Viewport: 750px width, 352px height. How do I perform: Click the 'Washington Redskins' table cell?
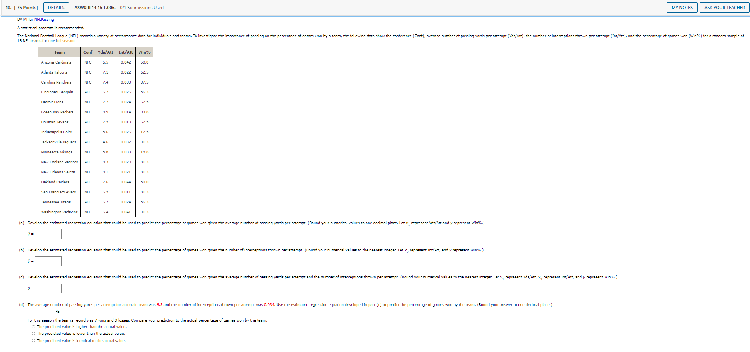59,212
